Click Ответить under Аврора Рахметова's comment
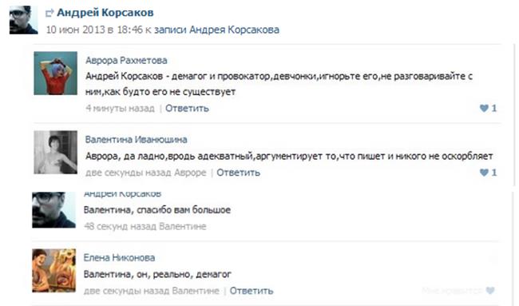 (187, 109)
